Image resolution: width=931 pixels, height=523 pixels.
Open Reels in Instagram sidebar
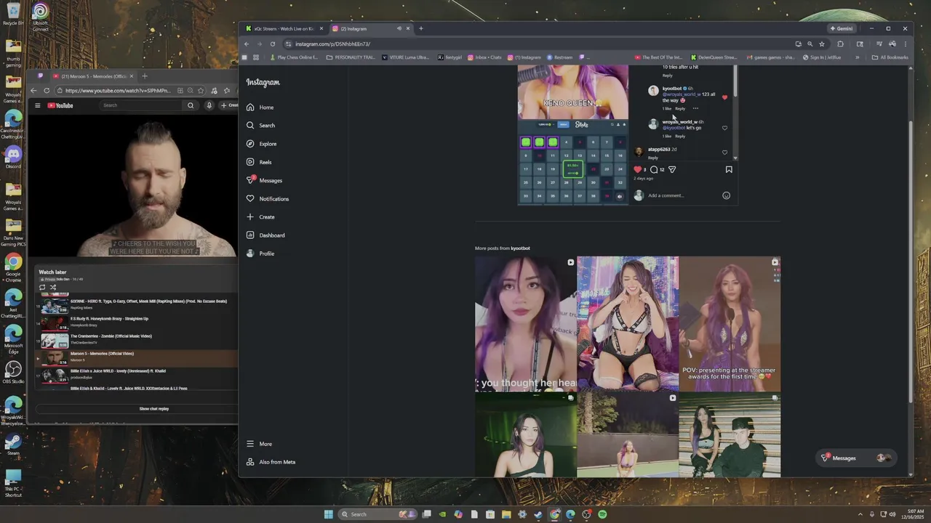pos(258,162)
